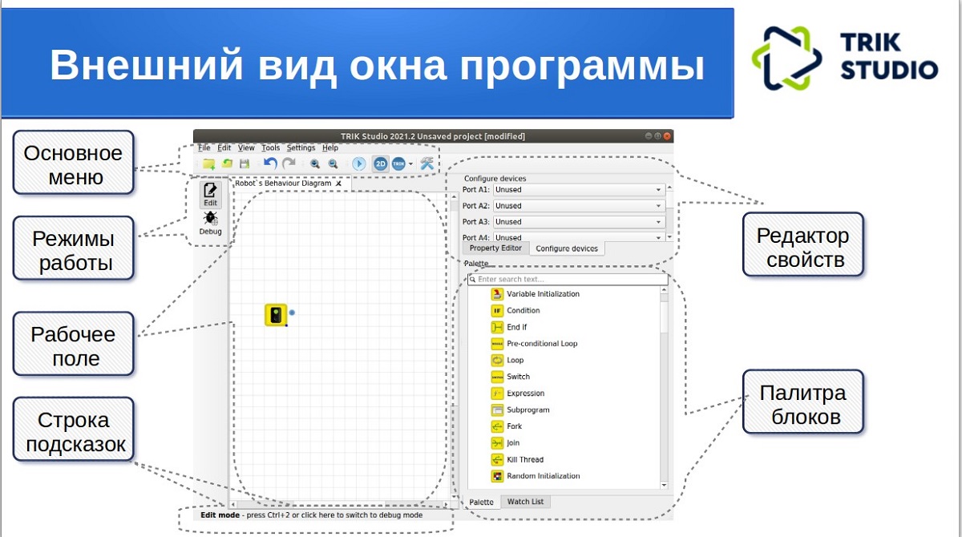Open the Port A1 device dropdown
This screenshot has width=962, height=537.
point(579,190)
